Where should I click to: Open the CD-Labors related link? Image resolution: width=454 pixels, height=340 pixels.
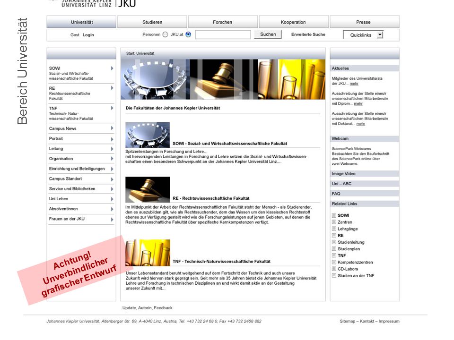pos(348,269)
